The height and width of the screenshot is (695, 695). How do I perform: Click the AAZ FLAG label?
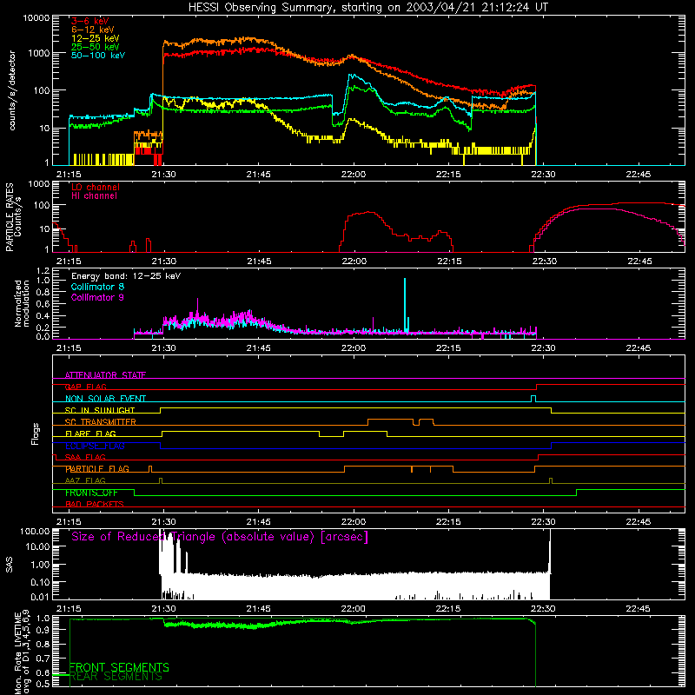pos(85,480)
